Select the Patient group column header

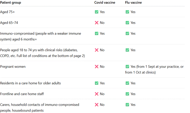coord(11,2)
